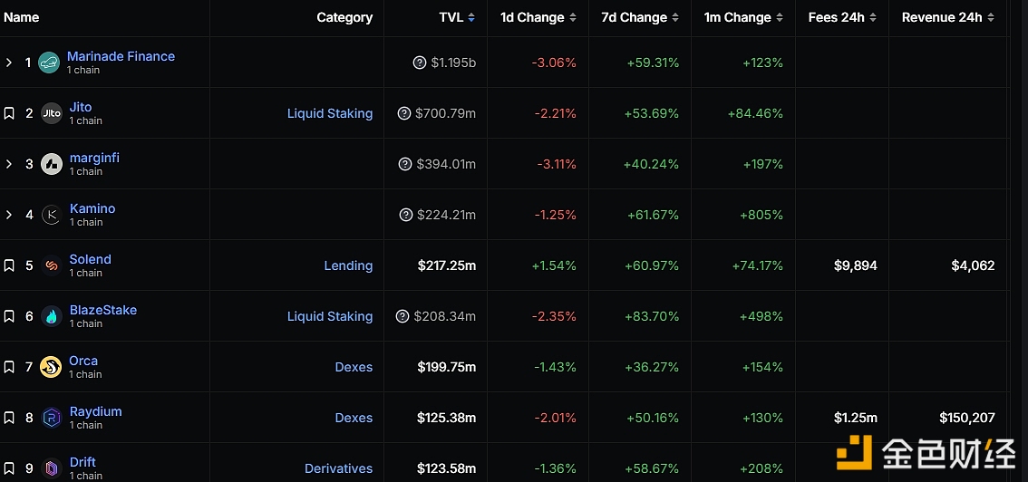Click the BlazeStake flame logo
1028x482 pixels.
(x=52, y=316)
